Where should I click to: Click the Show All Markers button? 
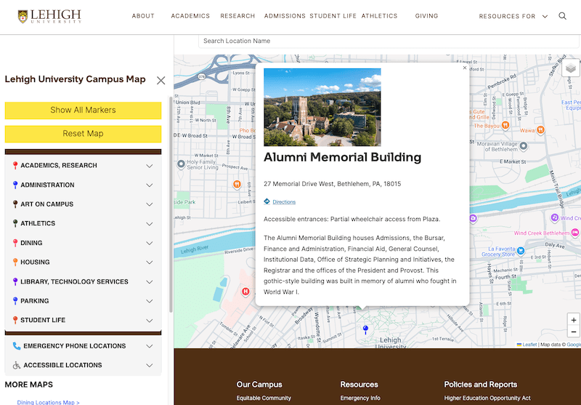click(83, 110)
